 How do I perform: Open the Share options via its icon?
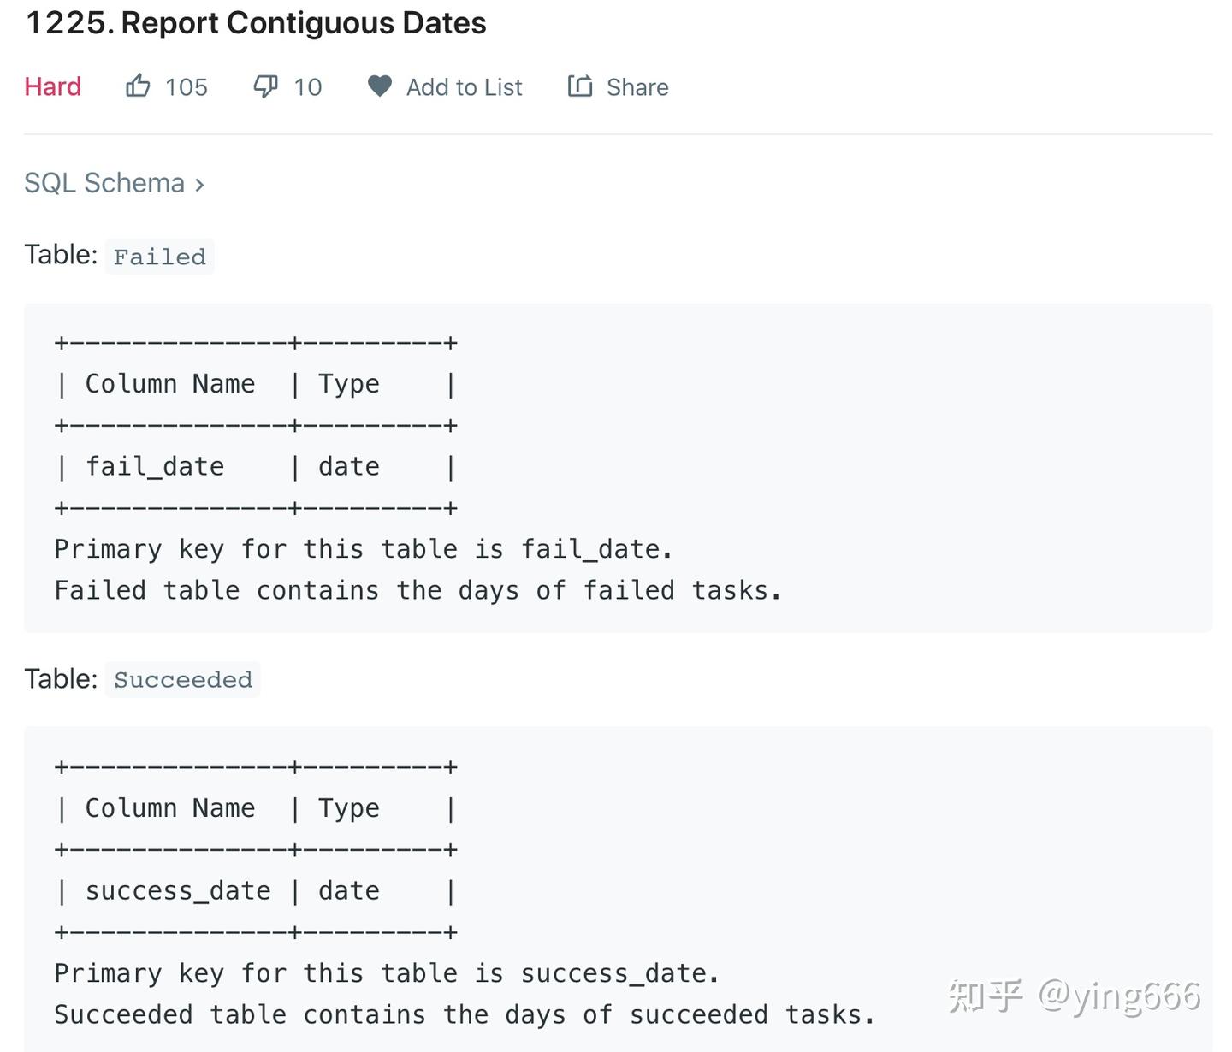click(580, 86)
